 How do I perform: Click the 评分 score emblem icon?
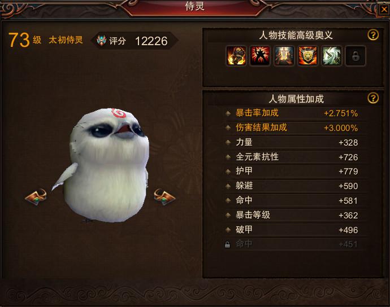coord(102,41)
